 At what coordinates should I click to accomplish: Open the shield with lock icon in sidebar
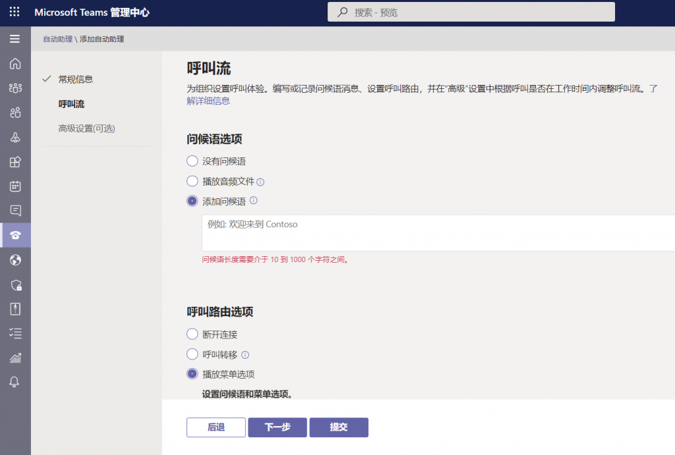16,284
